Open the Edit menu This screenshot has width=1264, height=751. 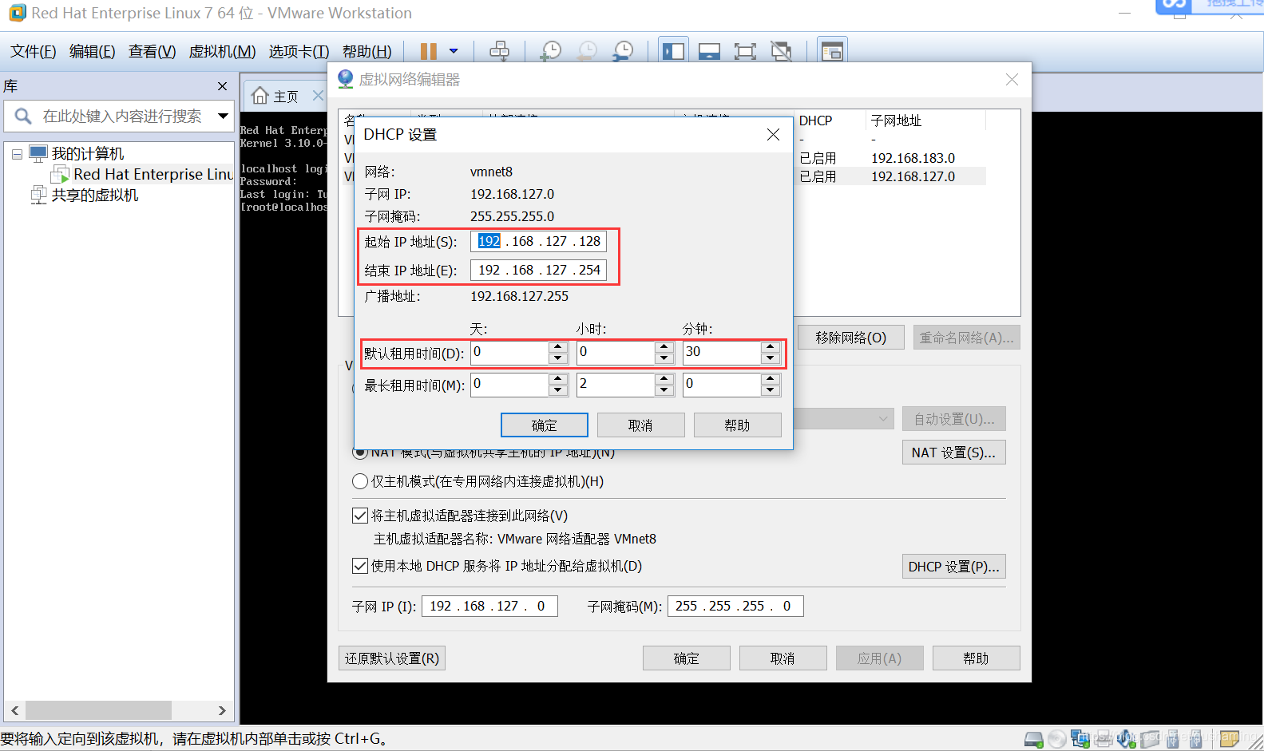coord(92,52)
